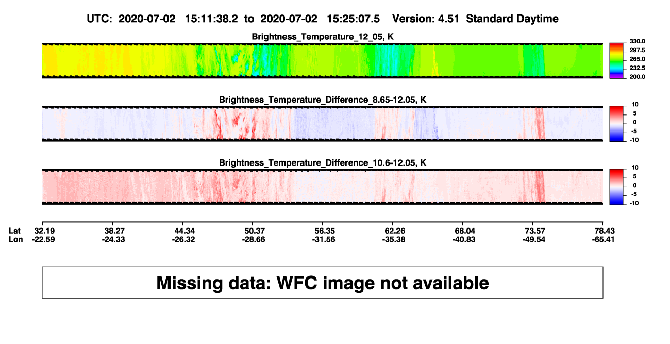Click the 10.6-12.05 difference image strip
The image size is (670, 344).
pyautogui.click(x=323, y=187)
